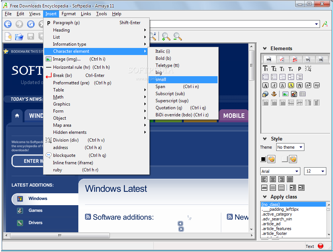
Task: Reload the page using the toolbar icon
Action: pyautogui.click(x=31, y=24)
